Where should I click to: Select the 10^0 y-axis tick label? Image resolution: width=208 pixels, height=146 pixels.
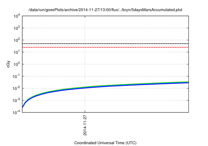[17, 64]
